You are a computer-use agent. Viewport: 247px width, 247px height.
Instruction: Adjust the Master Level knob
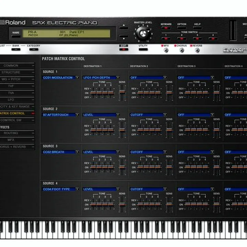[x=143, y=34]
